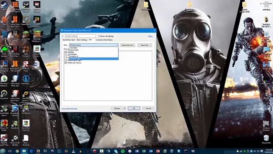Open Google Chrome from the taskbar

[x=17, y=151]
